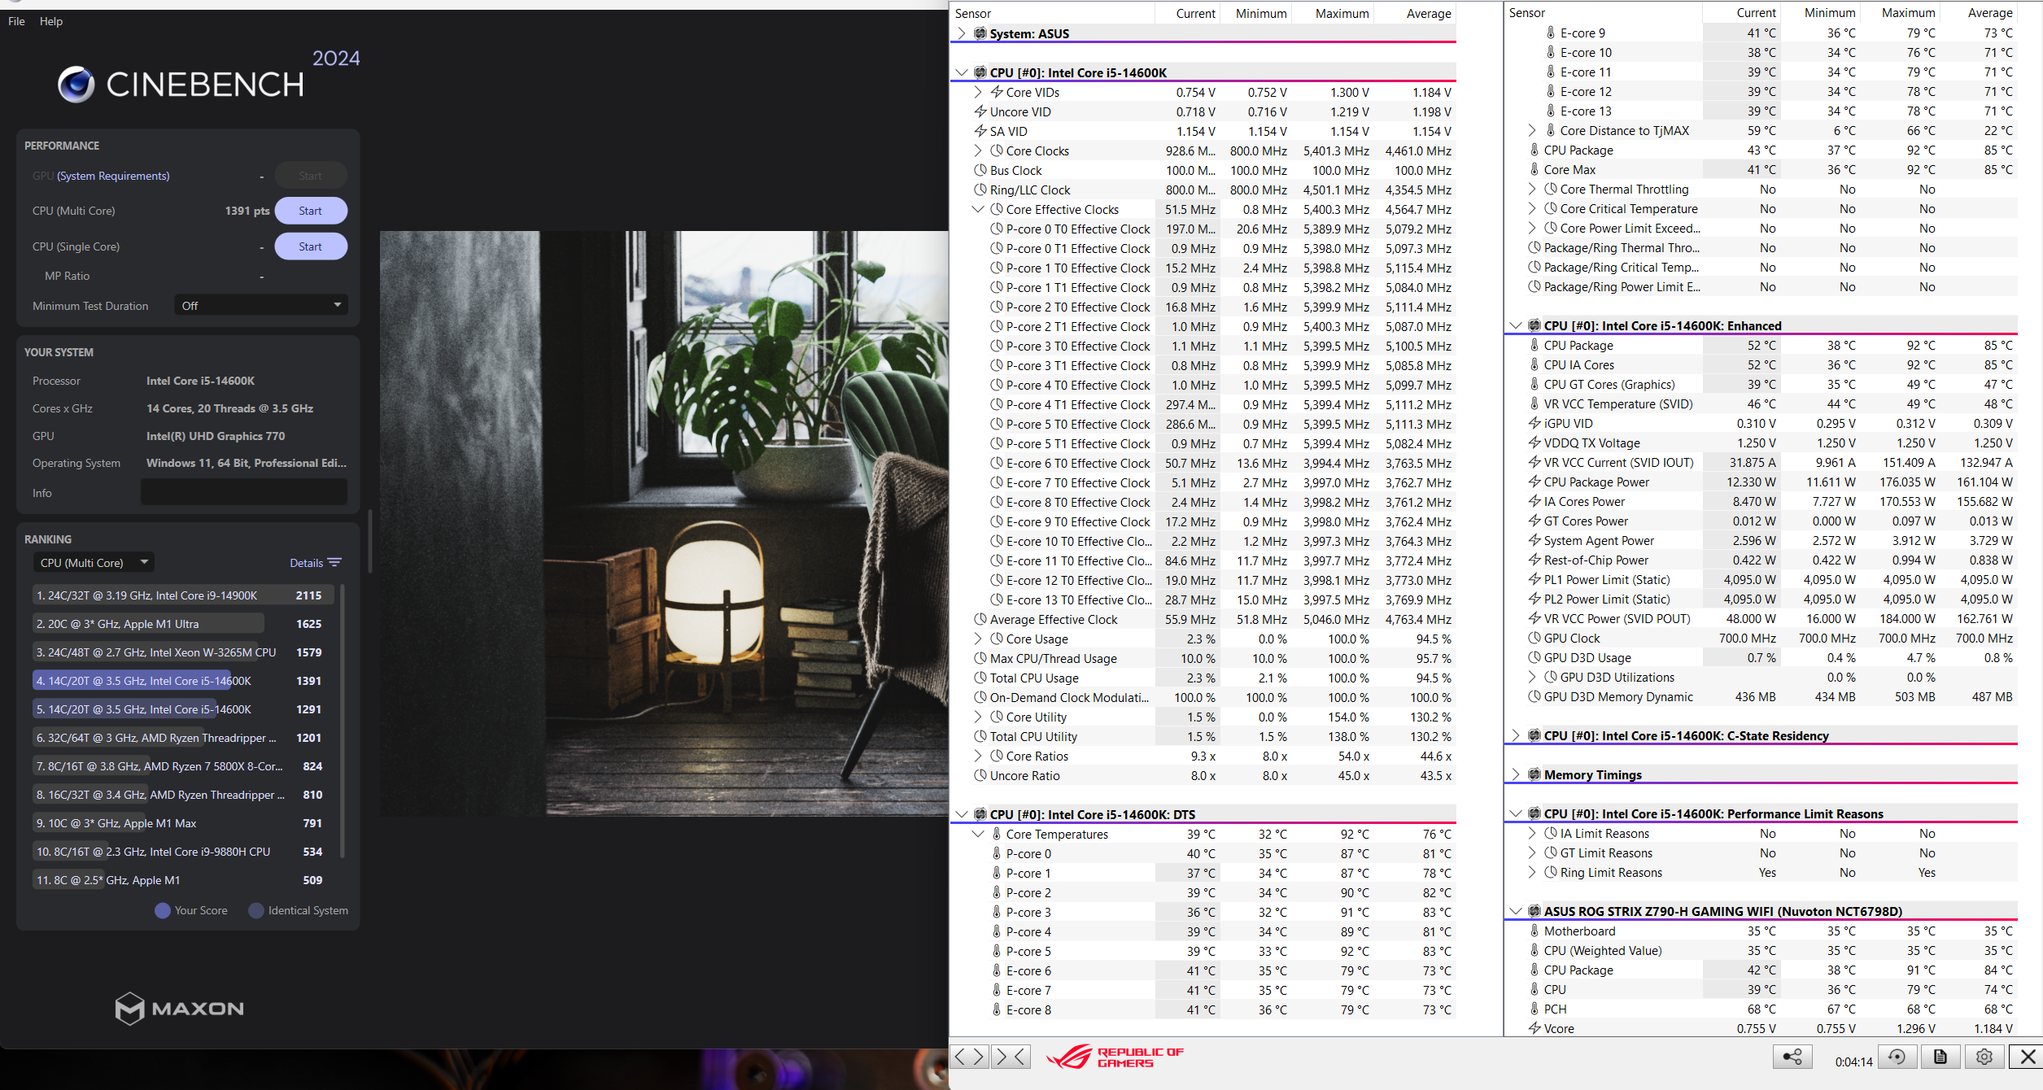Click the Your Score legend dot

coord(163,910)
